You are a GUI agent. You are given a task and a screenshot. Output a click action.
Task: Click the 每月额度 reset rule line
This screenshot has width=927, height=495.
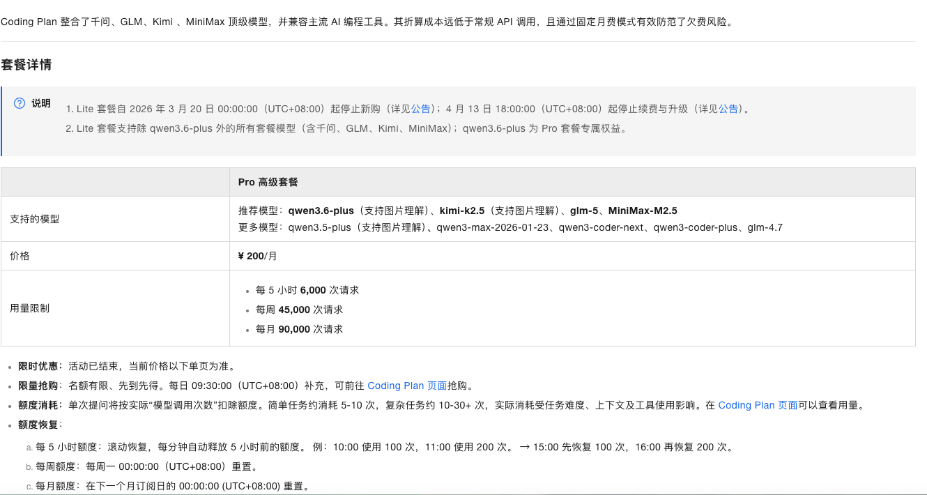click(x=173, y=486)
